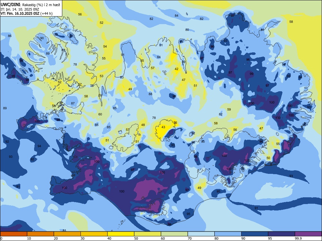Click the legend label "20"
Screen dimensions: 322x241
[56, 238]
